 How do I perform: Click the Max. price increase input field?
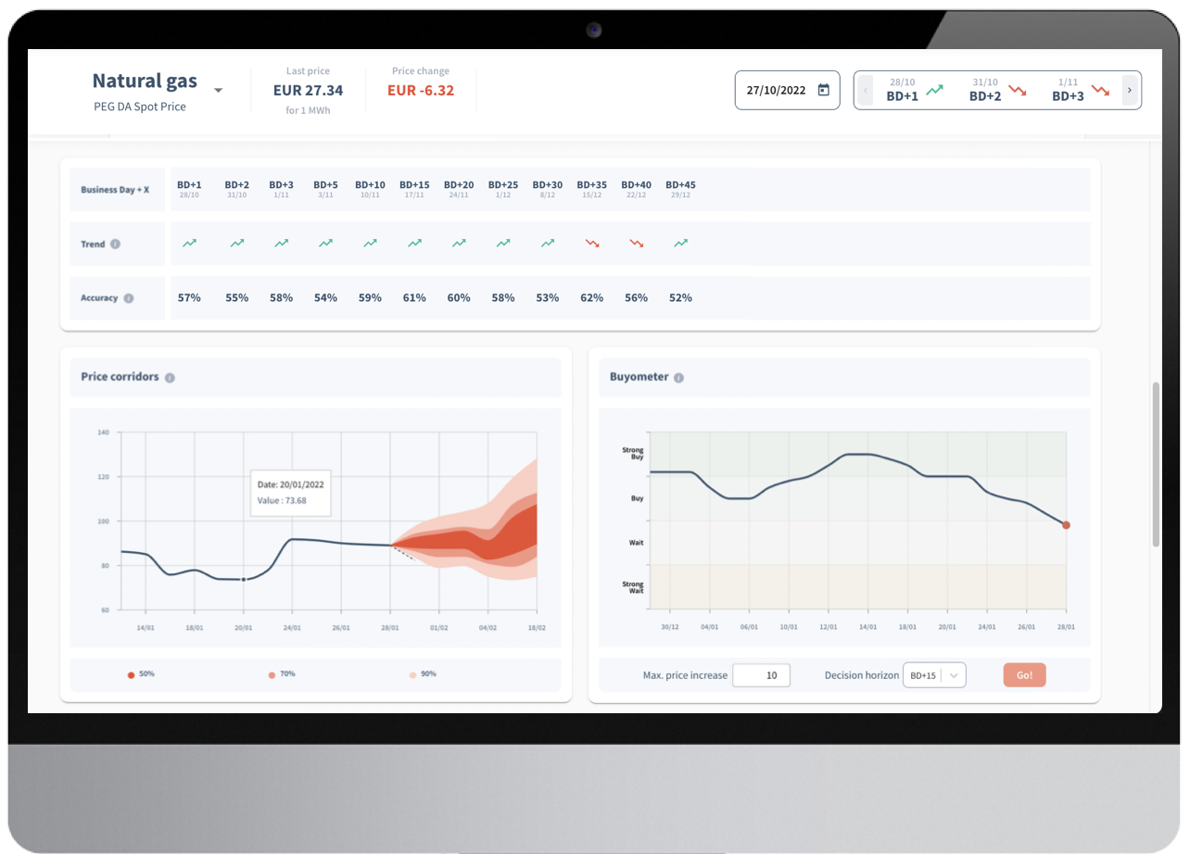(x=762, y=674)
